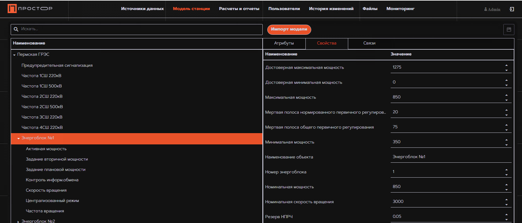Collapse the Пермская ГРЭС tree node
522x223 pixels.
point(14,55)
